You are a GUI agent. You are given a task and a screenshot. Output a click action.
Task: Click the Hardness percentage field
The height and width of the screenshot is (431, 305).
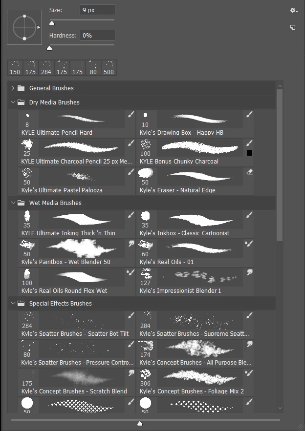(x=97, y=36)
